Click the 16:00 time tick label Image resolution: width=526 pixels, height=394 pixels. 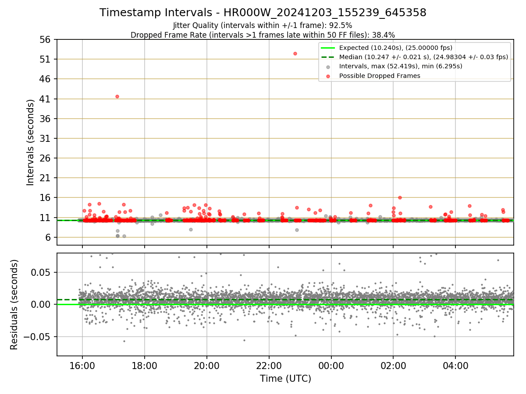[x=82, y=366]
